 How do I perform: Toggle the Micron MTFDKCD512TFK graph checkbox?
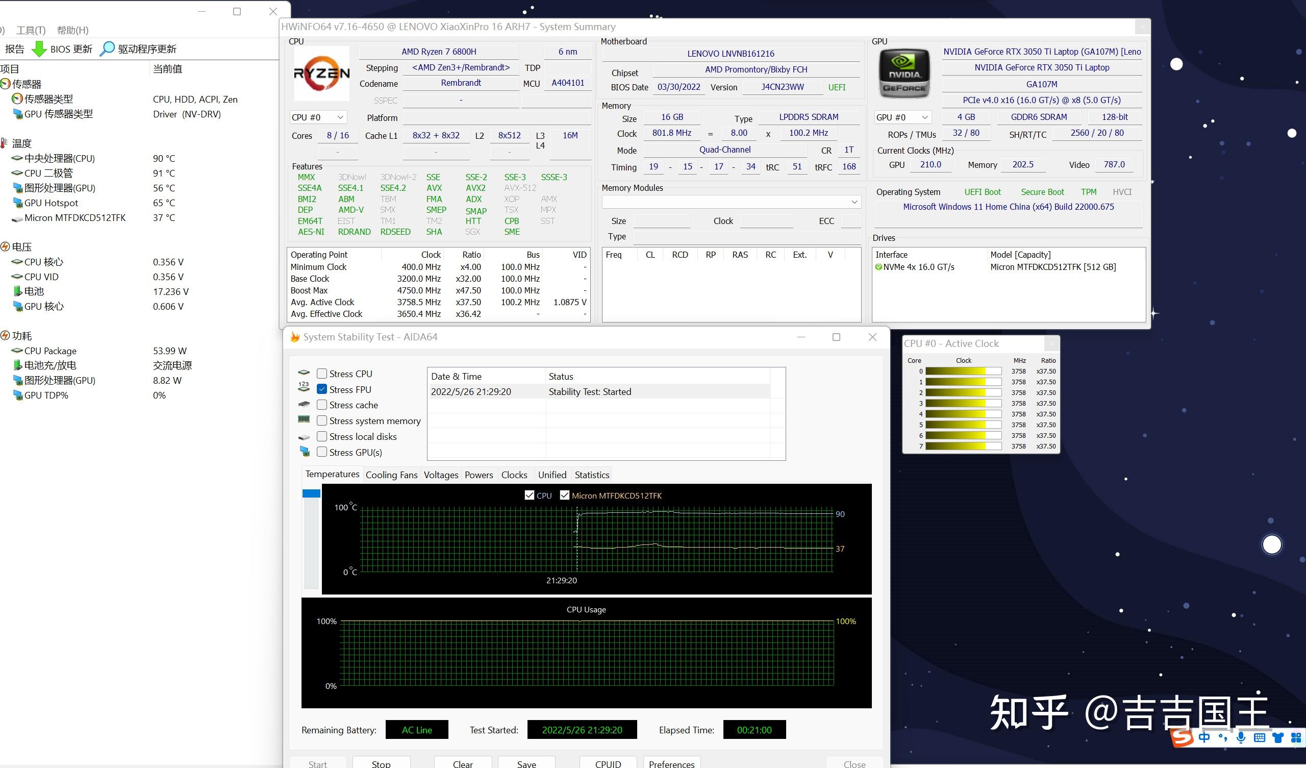(x=564, y=495)
